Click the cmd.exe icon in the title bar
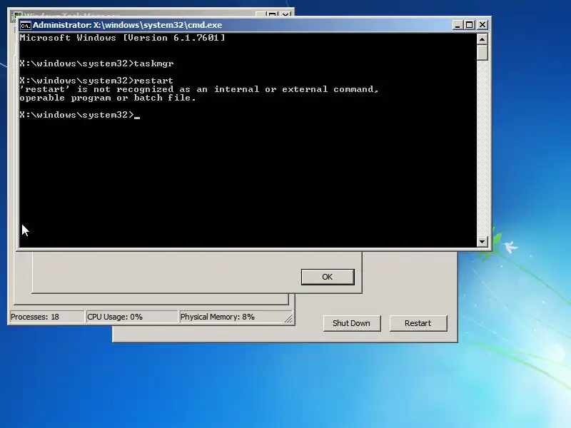 pyautogui.click(x=26, y=25)
